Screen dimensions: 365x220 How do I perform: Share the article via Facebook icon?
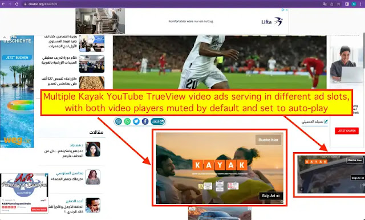click(145, 121)
